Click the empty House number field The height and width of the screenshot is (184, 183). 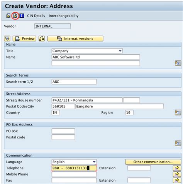pyautogui.click(x=132, y=100)
